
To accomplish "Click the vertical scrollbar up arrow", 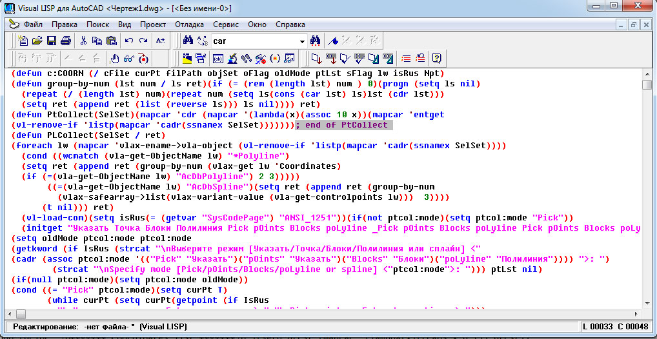I will (x=647, y=74).
